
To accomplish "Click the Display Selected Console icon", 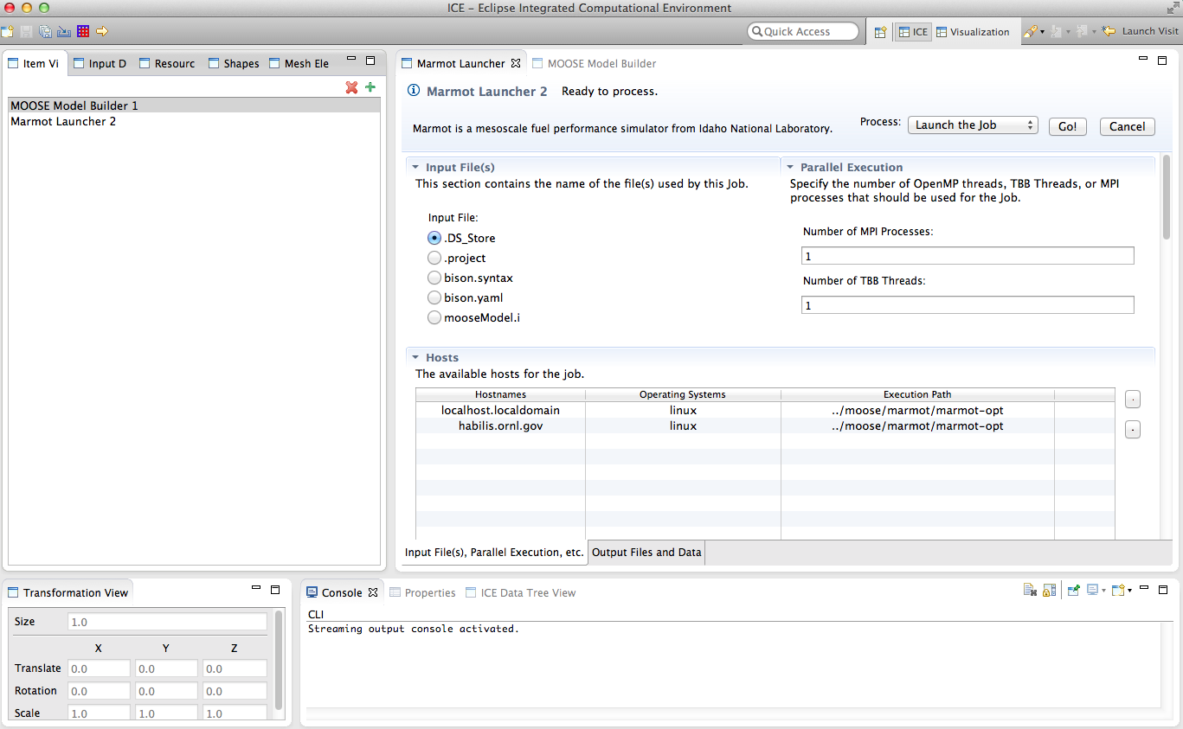I will point(1093,591).
